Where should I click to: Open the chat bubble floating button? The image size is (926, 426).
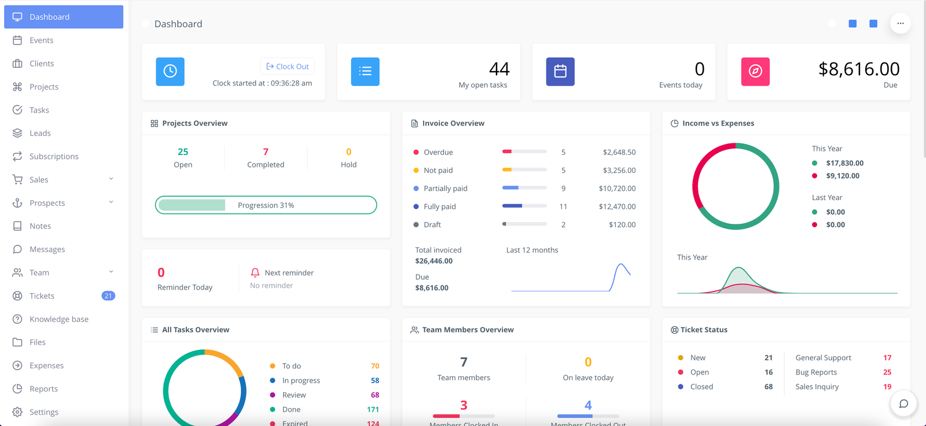point(903,403)
